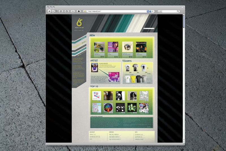The height and width of the screenshot is (151, 226).
Task: Open WE DESIGN MERCH footer link
Action: (x=115, y=139)
